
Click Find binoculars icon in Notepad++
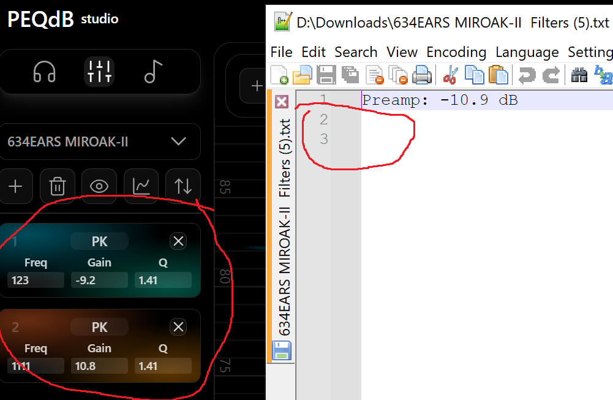[x=579, y=75]
